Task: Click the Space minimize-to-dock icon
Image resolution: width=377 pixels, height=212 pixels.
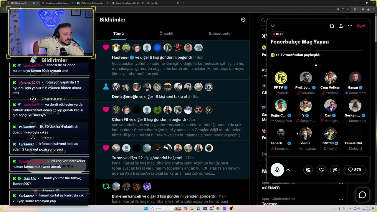Action: coord(332,26)
